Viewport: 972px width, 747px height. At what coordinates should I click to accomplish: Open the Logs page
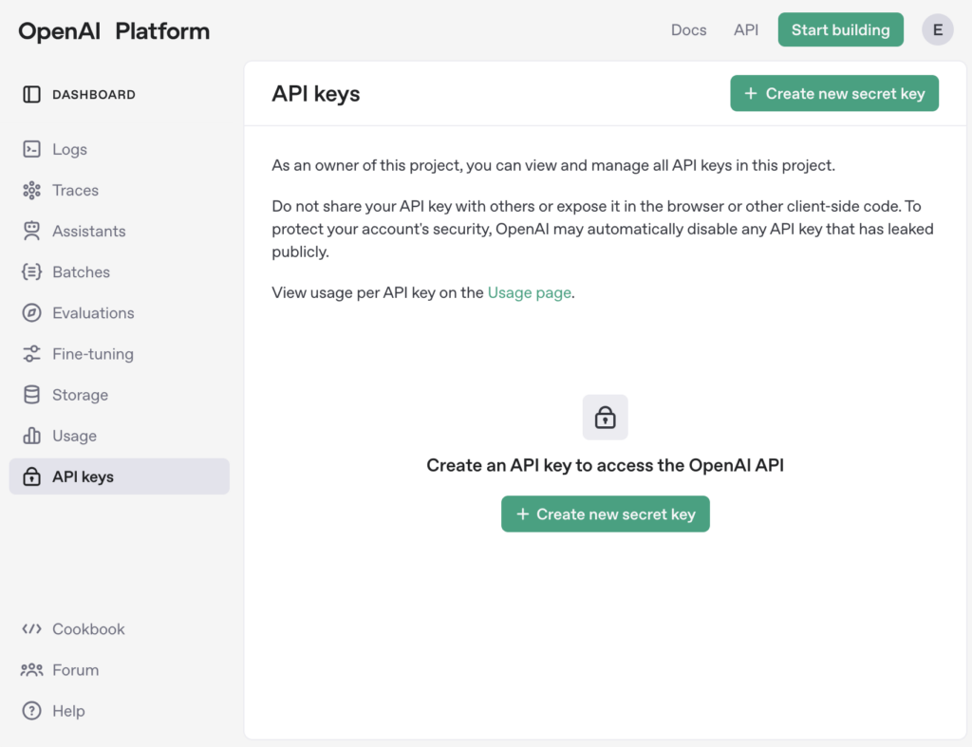tap(119, 149)
